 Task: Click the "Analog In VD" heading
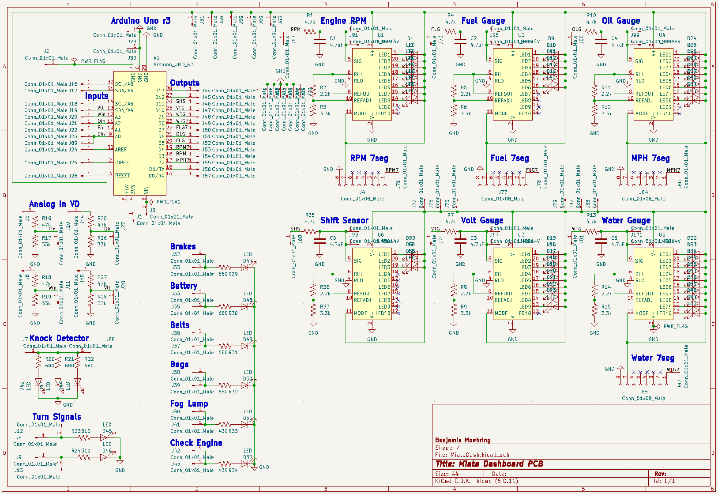(x=54, y=204)
